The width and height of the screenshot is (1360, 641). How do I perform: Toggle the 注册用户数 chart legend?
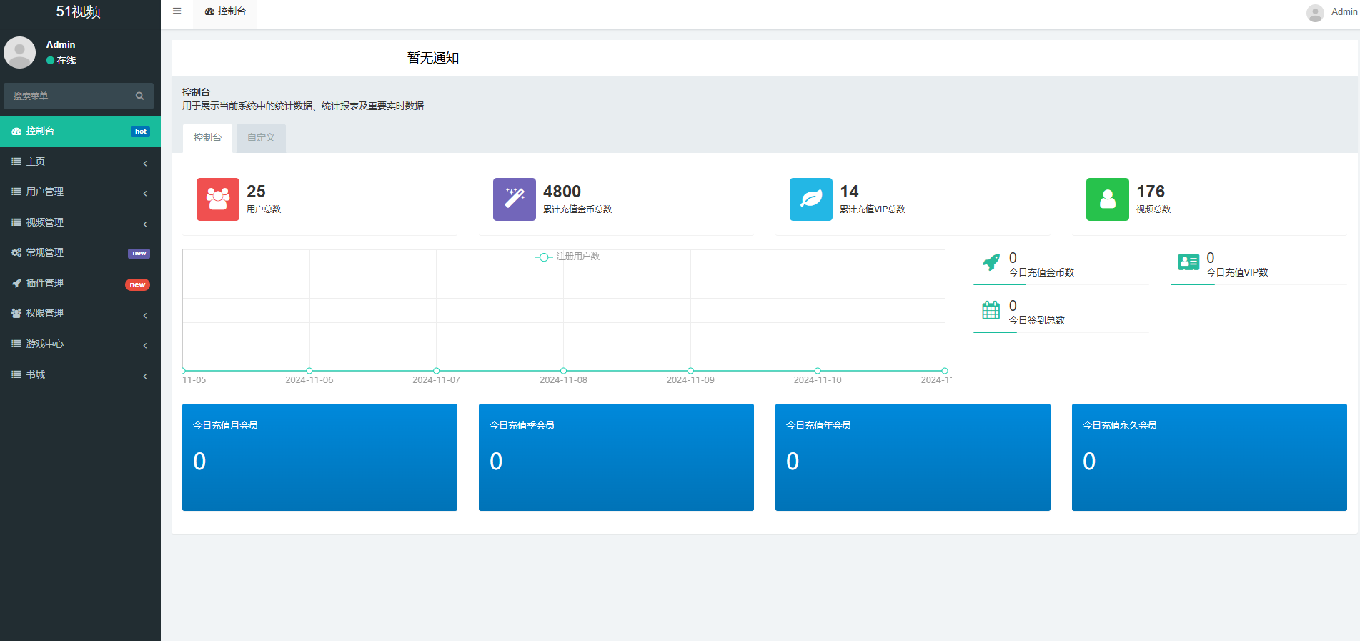[568, 257]
